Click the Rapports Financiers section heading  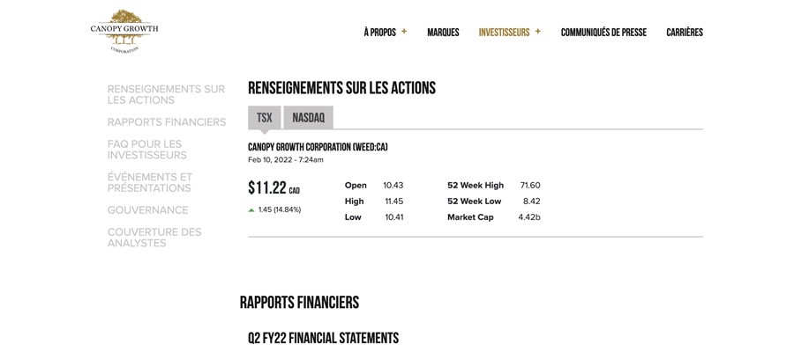(x=299, y=303)
